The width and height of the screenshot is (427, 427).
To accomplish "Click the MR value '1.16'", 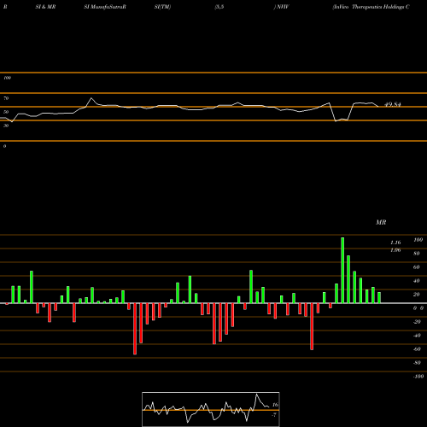I will tap(395, 243).
